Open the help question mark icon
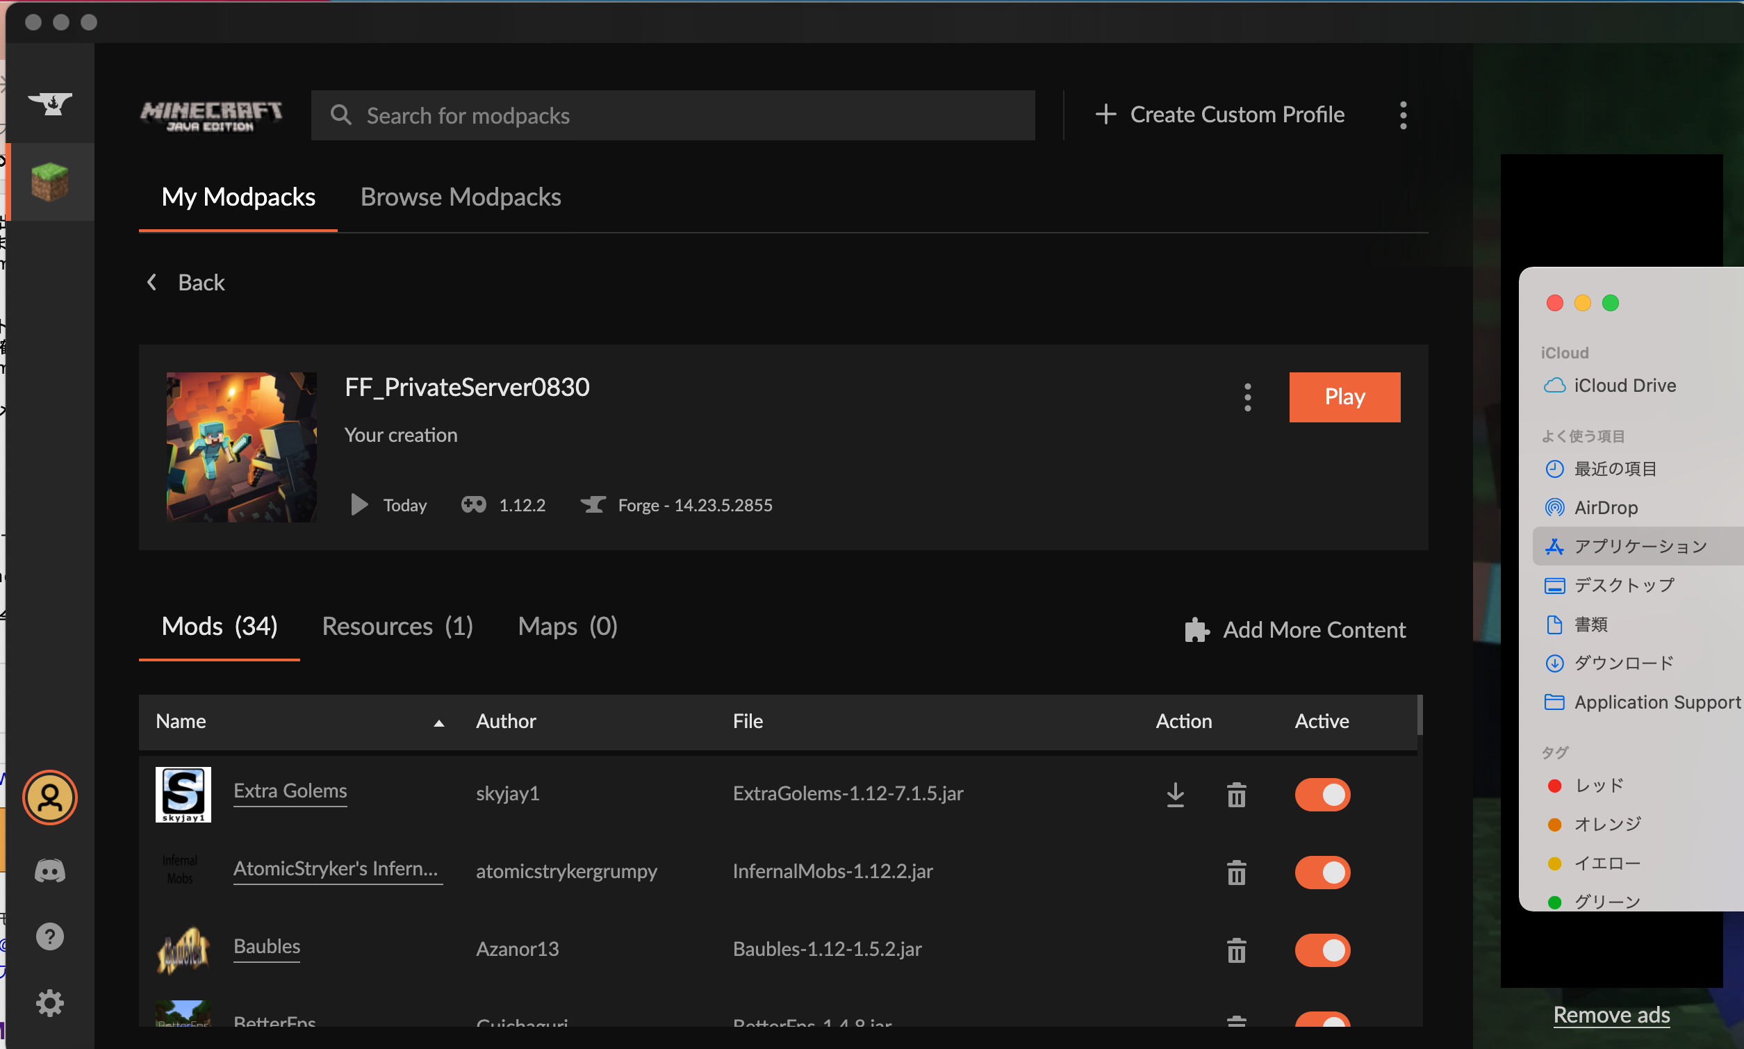Viewport: 1744px width, 1049px height. [49, 936]
